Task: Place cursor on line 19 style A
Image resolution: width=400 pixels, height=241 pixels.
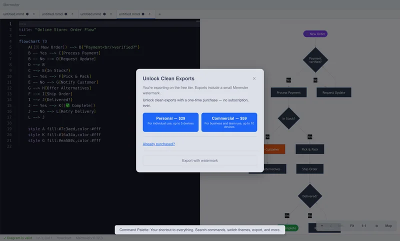Action: point(64,129)
